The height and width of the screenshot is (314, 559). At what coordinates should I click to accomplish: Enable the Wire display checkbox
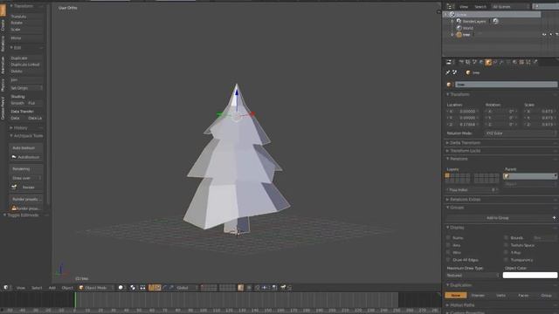tap(448, 252)
